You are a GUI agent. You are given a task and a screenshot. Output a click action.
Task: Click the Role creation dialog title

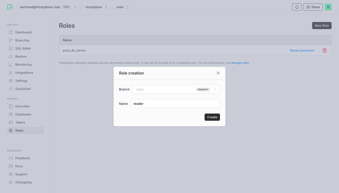click(131, 73)
